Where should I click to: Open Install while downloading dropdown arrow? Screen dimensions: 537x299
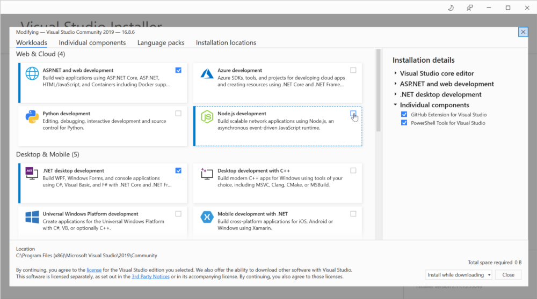489,275
